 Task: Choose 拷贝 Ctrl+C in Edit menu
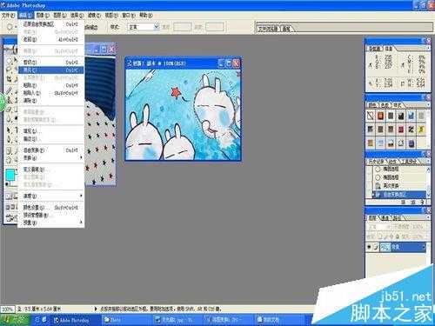click(x=51, y=70)
